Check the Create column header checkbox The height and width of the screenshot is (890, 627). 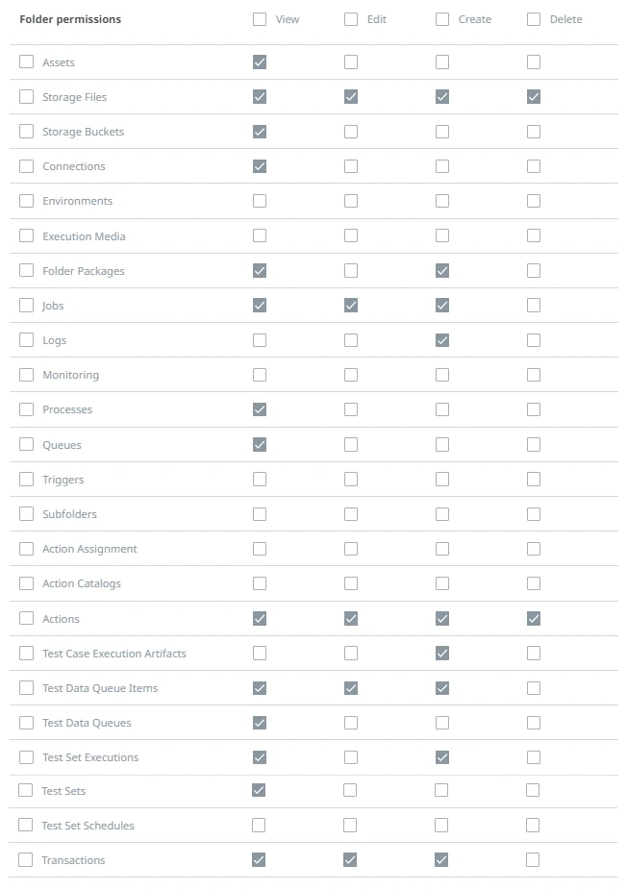442,19
